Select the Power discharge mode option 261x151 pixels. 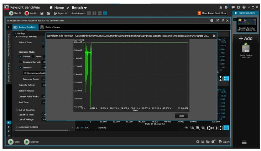click(x=33, y=56)
